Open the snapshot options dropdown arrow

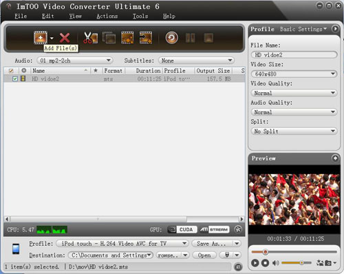[335, 263]
